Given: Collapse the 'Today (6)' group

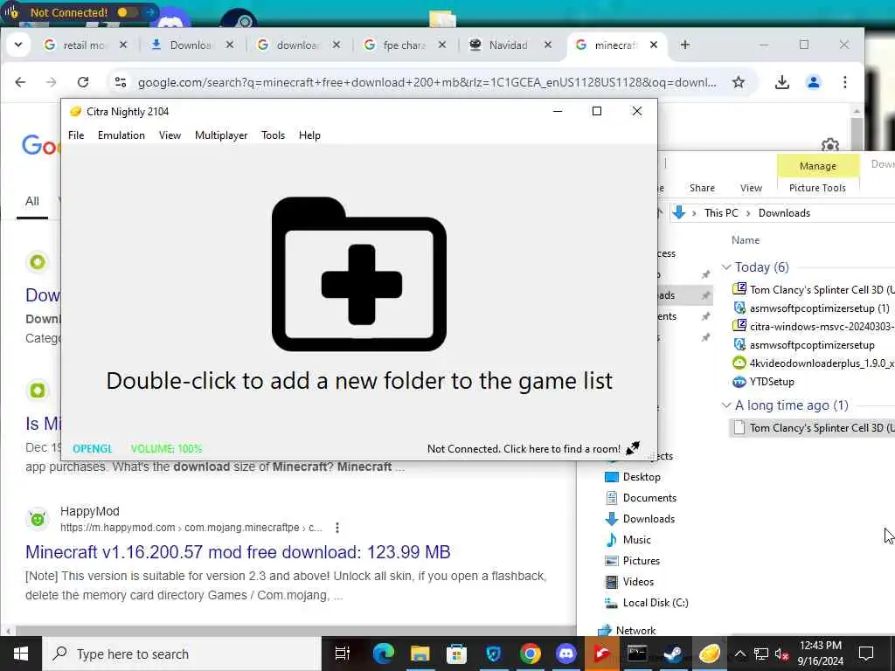Looking at the screenshot, I should 726,267.
